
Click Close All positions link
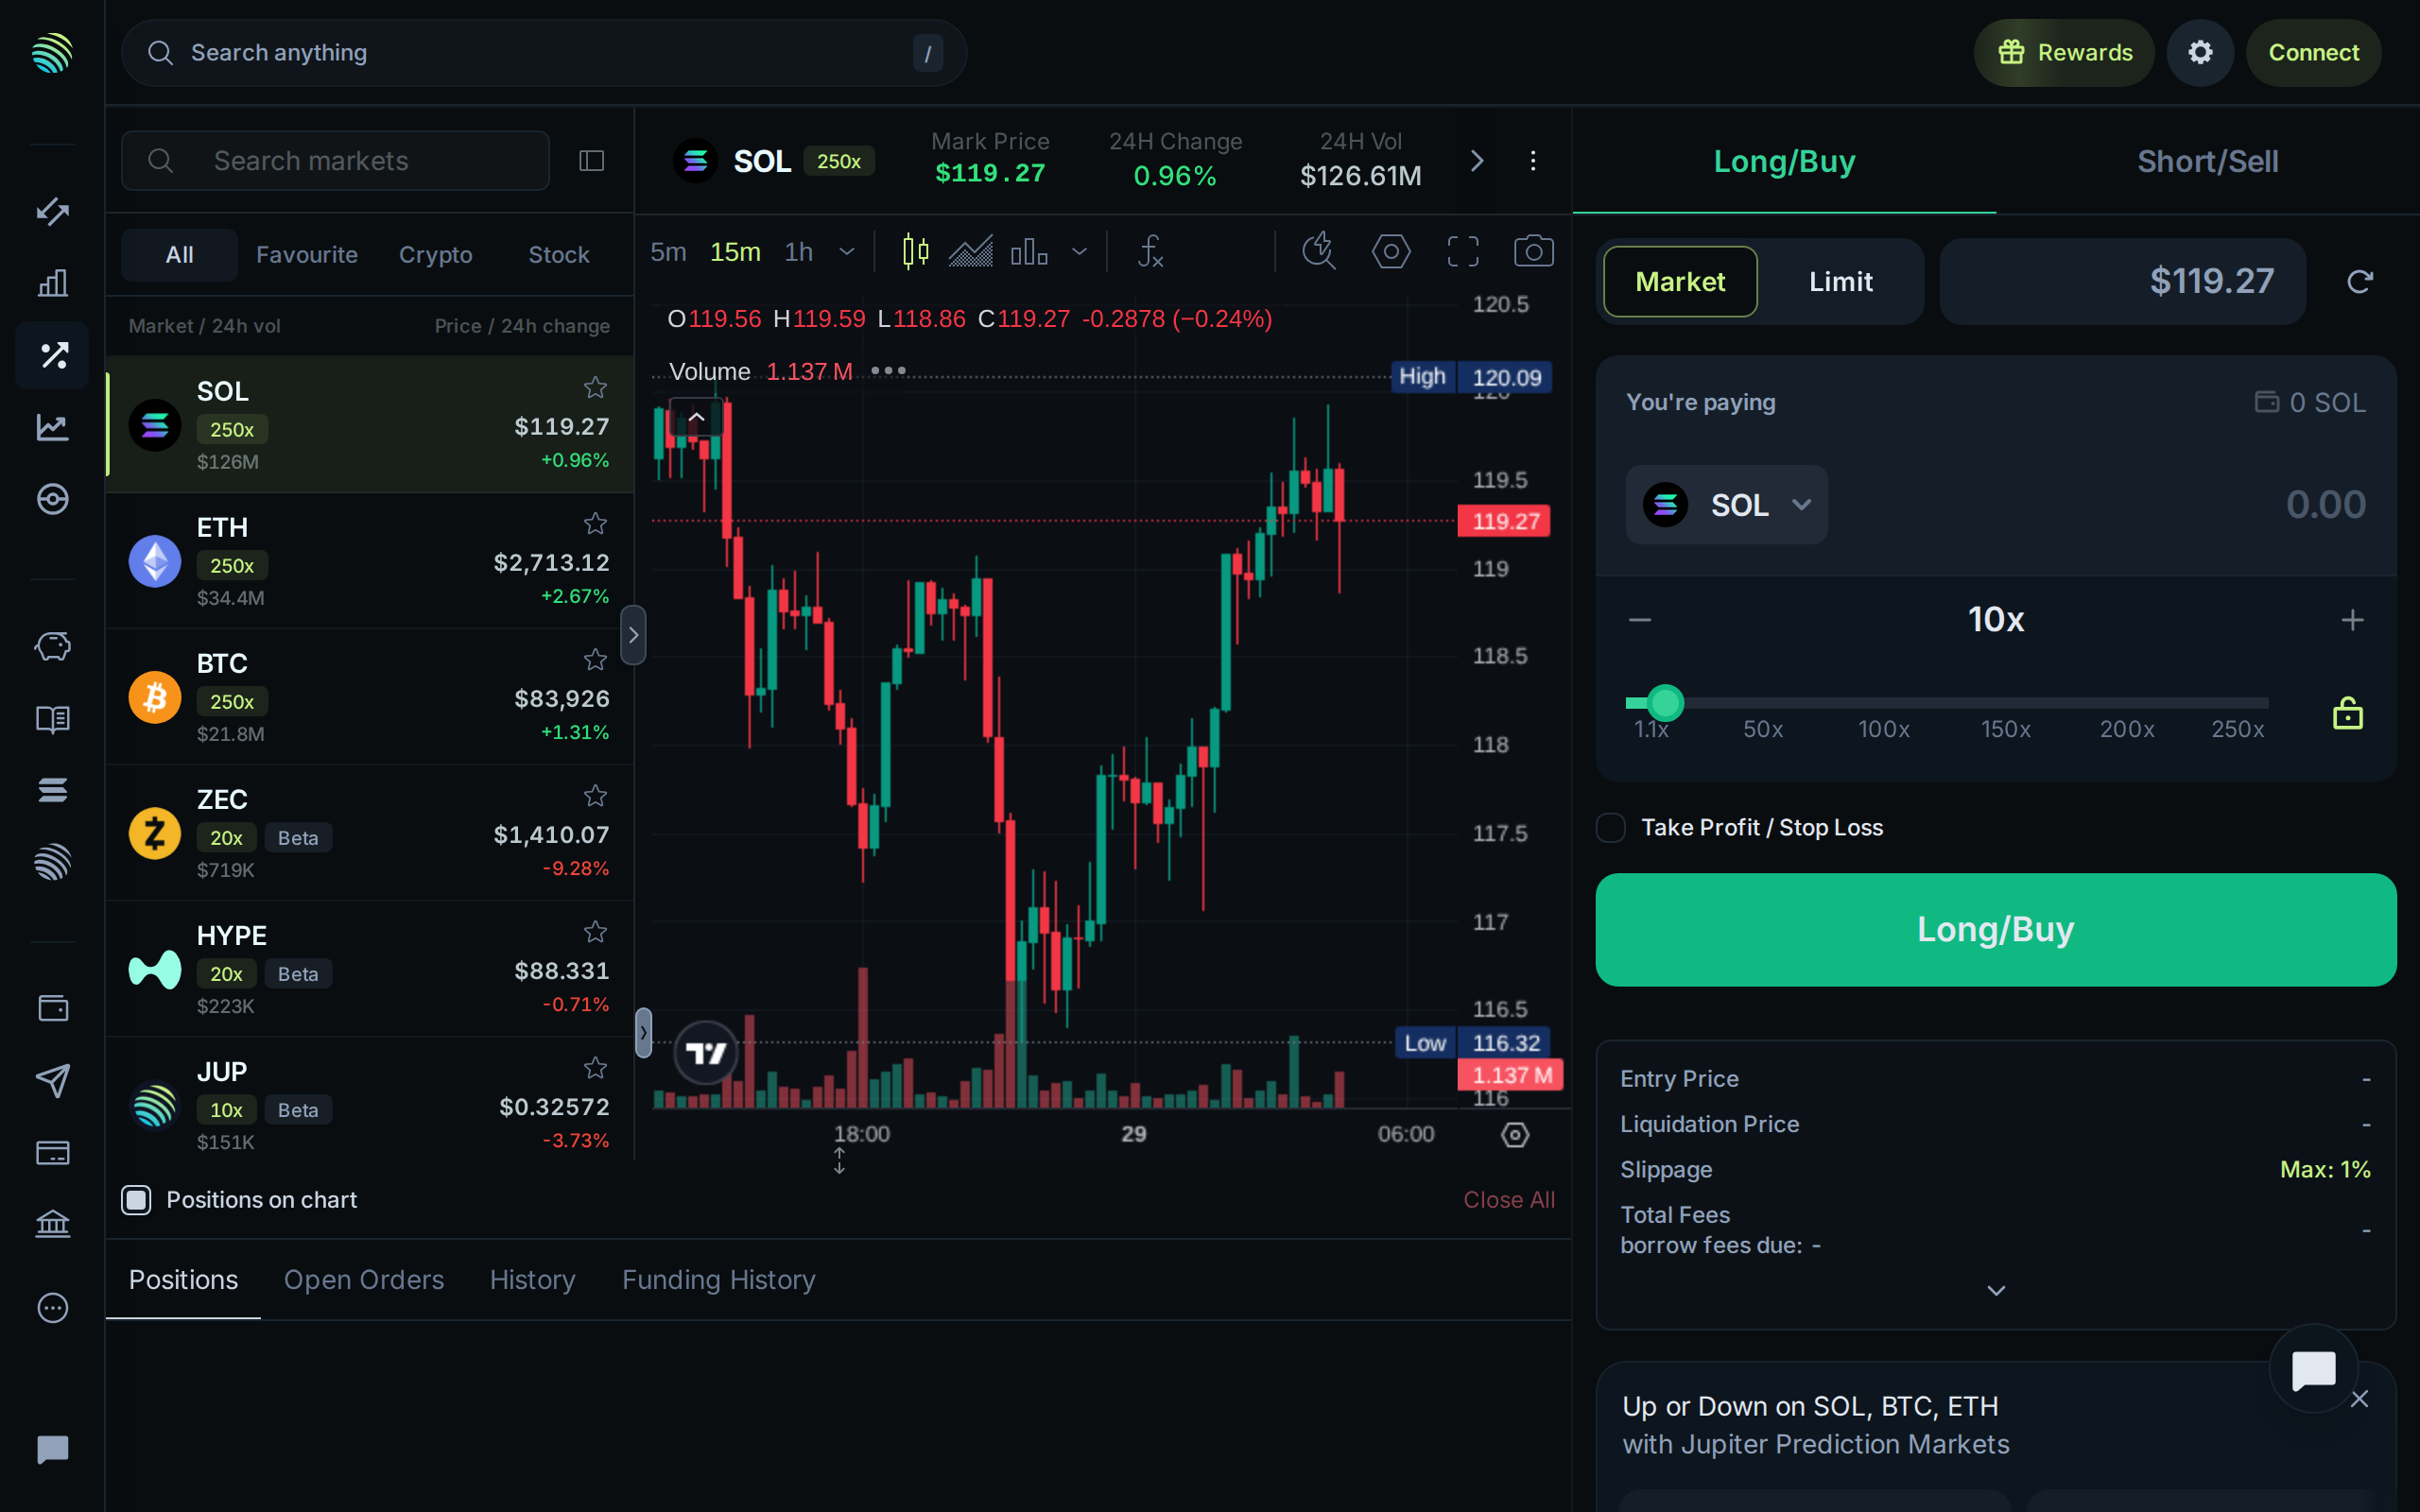tap(1508, 1199)
